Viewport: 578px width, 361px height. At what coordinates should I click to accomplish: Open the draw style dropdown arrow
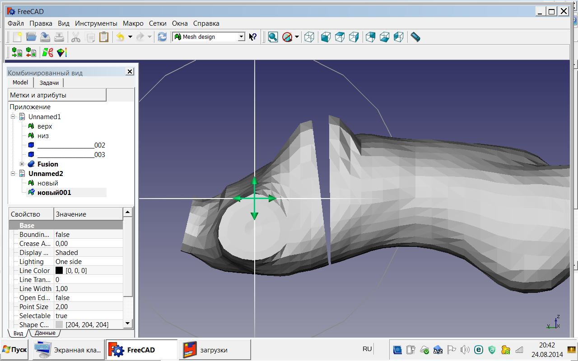[x=297, y=37]
